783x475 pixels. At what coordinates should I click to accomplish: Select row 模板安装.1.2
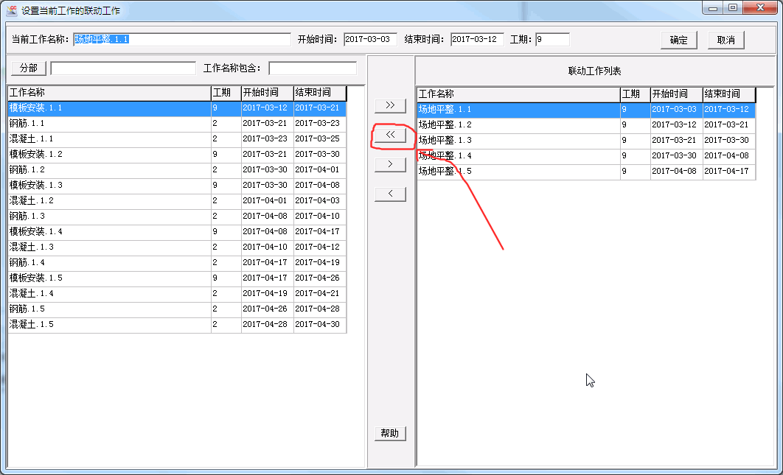[177, 155]
